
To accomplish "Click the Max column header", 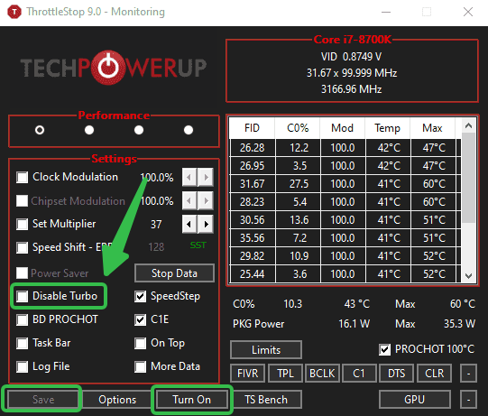I will pos(433,128).
